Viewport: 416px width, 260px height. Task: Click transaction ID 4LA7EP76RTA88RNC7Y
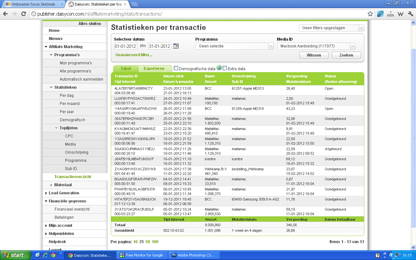coord(133,88)
